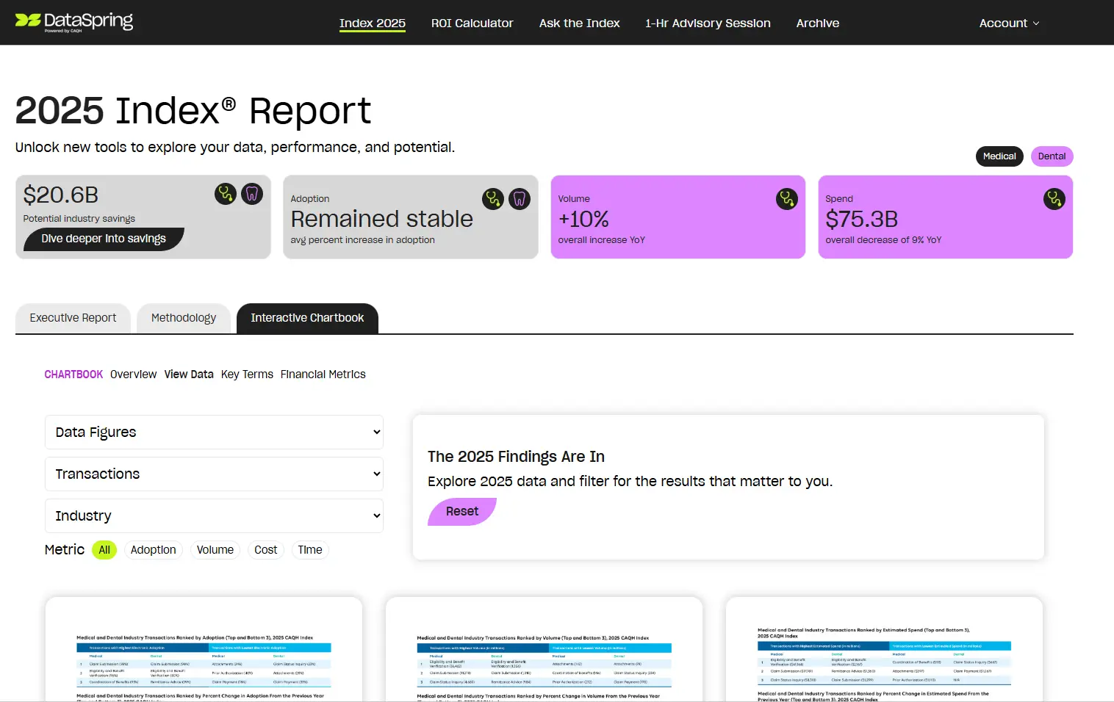Select the Interactive Chartbook tab
This screenshot has width=1114, height=702.
tap(307, 318)
